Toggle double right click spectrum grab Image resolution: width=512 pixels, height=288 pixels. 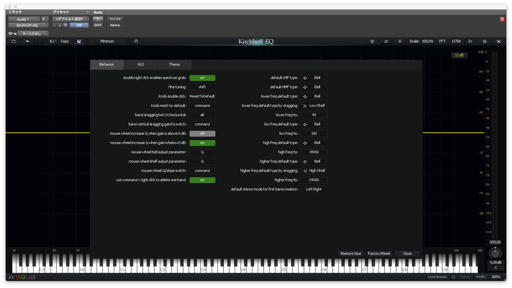click(202, 78)
